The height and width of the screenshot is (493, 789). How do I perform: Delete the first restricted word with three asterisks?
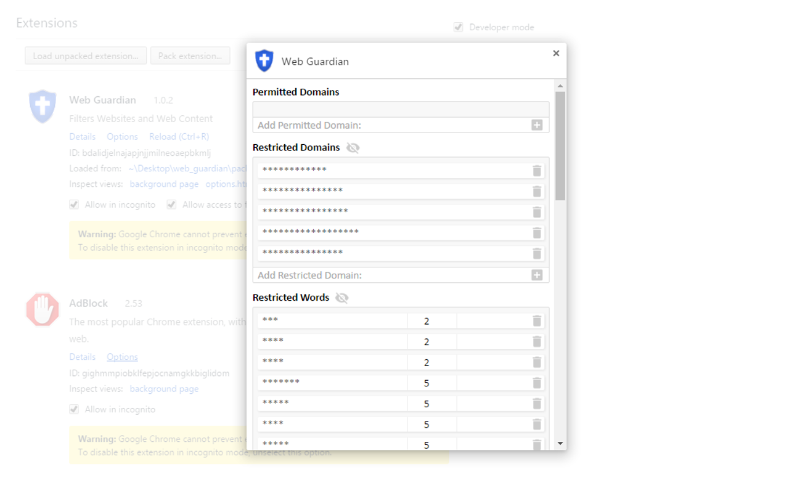click(537, 320)
